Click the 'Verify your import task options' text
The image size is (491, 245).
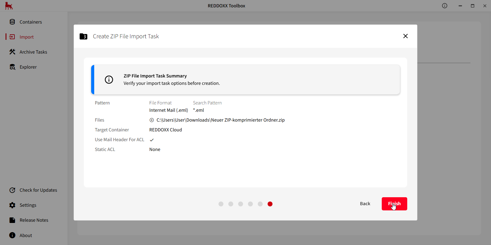pyautogui.click(x=172, y=83)
